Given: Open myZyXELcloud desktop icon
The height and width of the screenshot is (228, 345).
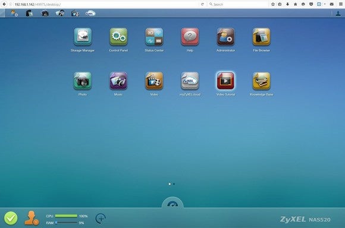Looking at the screenshot, I should click(x=190, y=81).
